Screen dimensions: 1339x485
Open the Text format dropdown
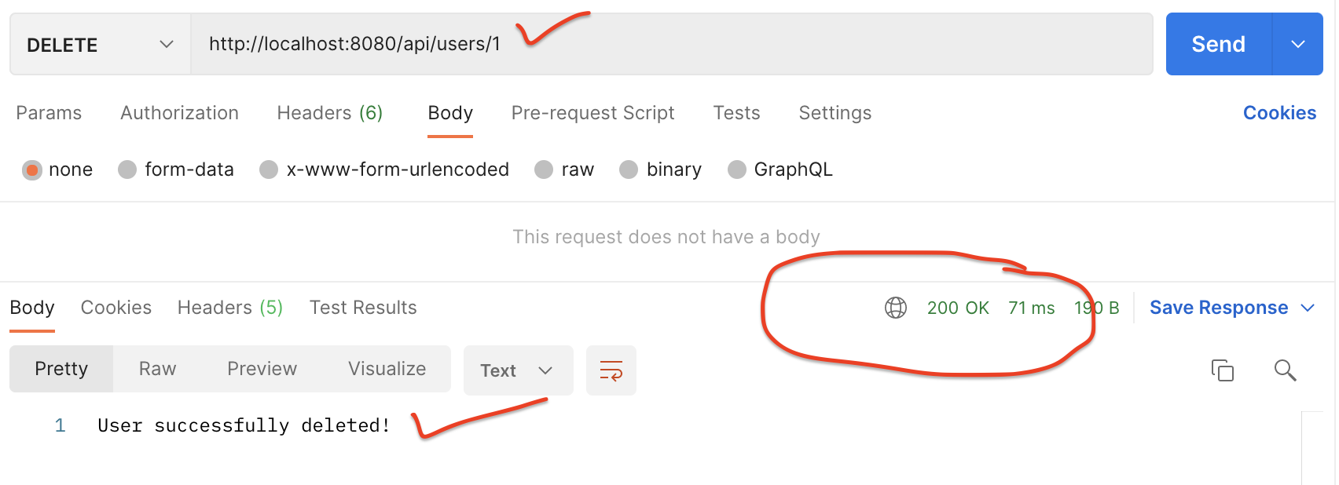coord(517,370)
